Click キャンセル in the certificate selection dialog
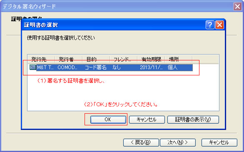 point(147,120)
